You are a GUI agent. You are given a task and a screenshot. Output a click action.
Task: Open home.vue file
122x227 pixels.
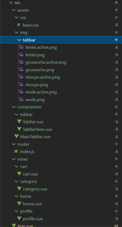click(x=32, y=204)
